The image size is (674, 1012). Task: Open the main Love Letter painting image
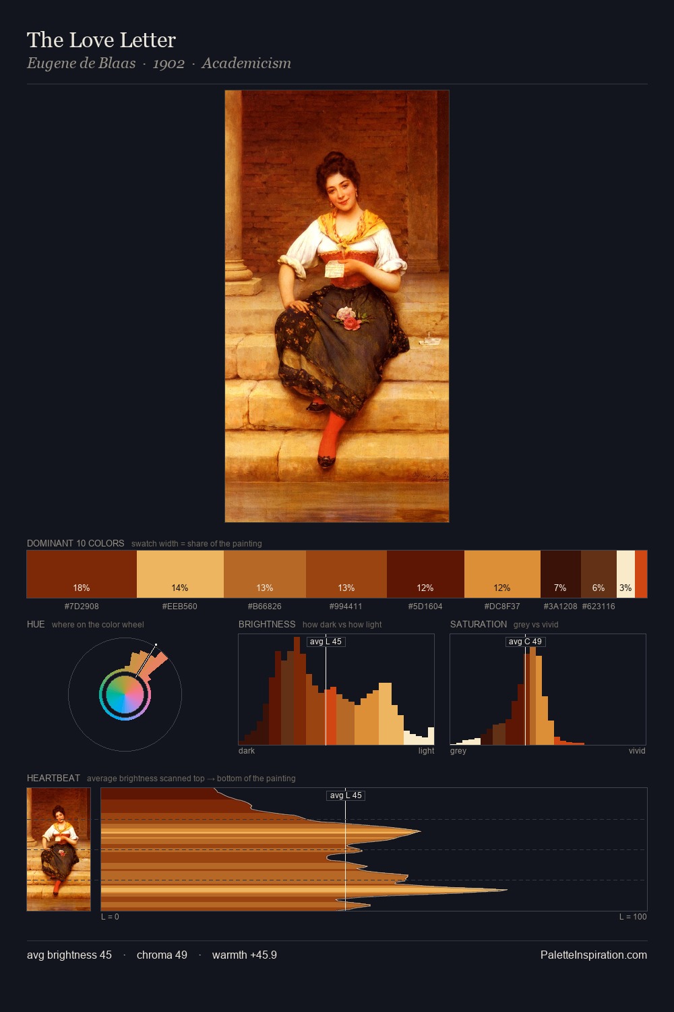[337, 306]
